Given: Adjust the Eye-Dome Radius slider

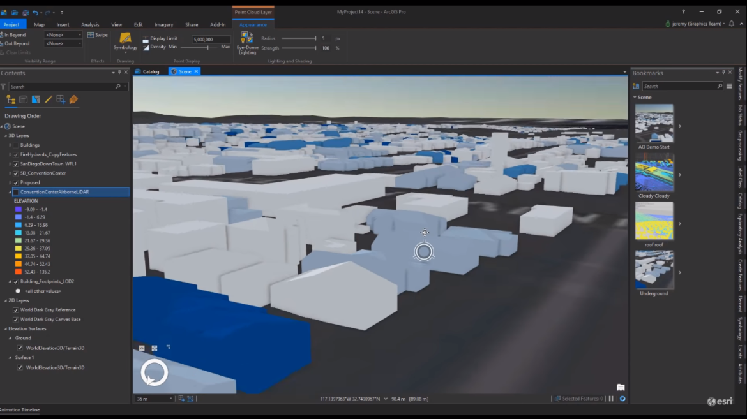Looking at the screenshot, I should [x=299, y=38].
